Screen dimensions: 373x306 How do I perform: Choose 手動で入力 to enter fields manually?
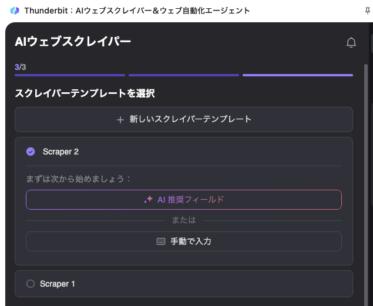[x=183, y=241]
